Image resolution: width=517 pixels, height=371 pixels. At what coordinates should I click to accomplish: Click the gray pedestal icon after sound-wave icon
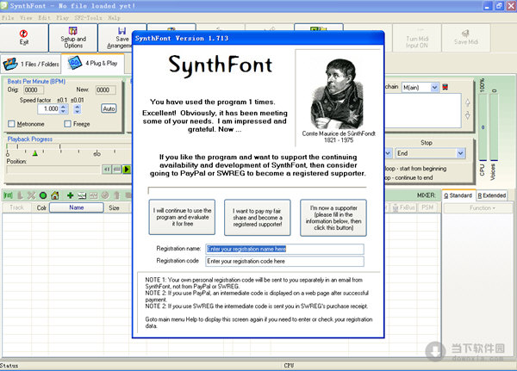(20, 195)
